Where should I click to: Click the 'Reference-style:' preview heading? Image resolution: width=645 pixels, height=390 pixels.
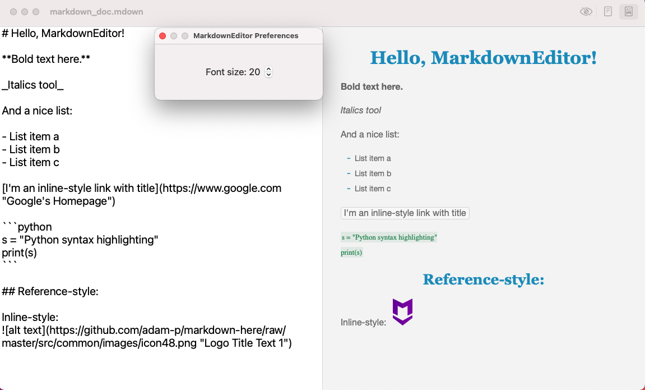(x=484, y=279)
